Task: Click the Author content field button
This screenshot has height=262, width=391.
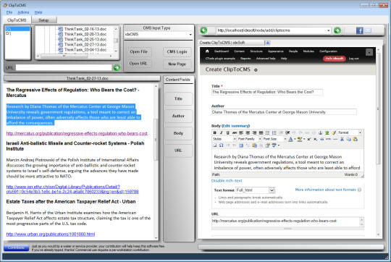Action: pyautogui.click(x=178, y=116)
